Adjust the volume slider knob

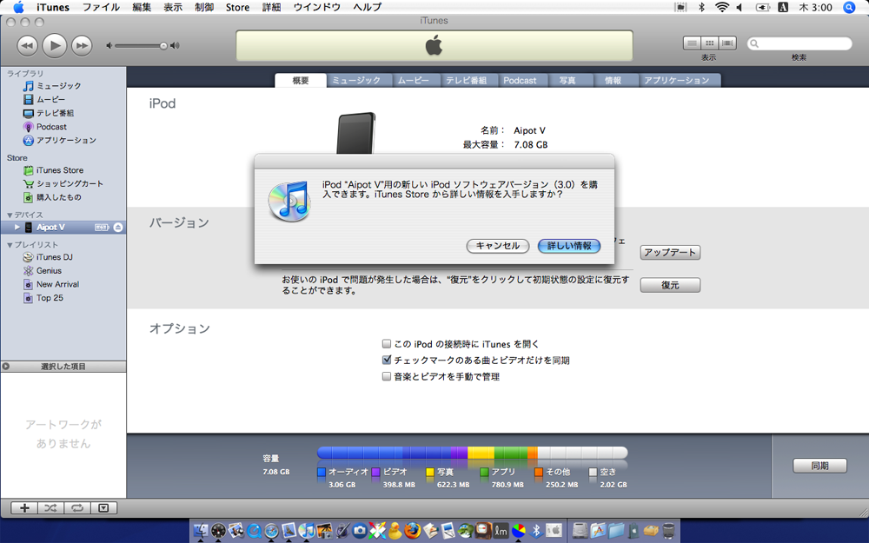click(163, 46)
